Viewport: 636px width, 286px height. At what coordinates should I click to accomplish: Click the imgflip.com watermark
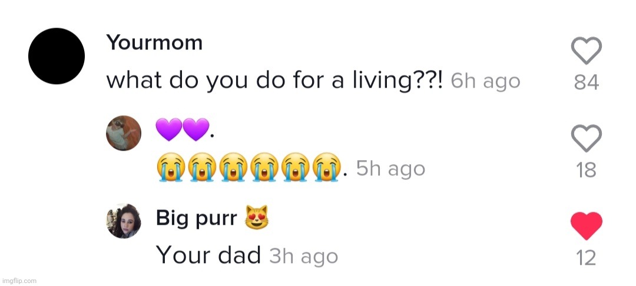tap(19, 281)
